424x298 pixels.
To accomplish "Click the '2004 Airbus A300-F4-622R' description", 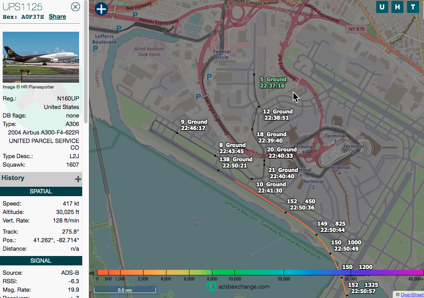I will tap(43, 133).
